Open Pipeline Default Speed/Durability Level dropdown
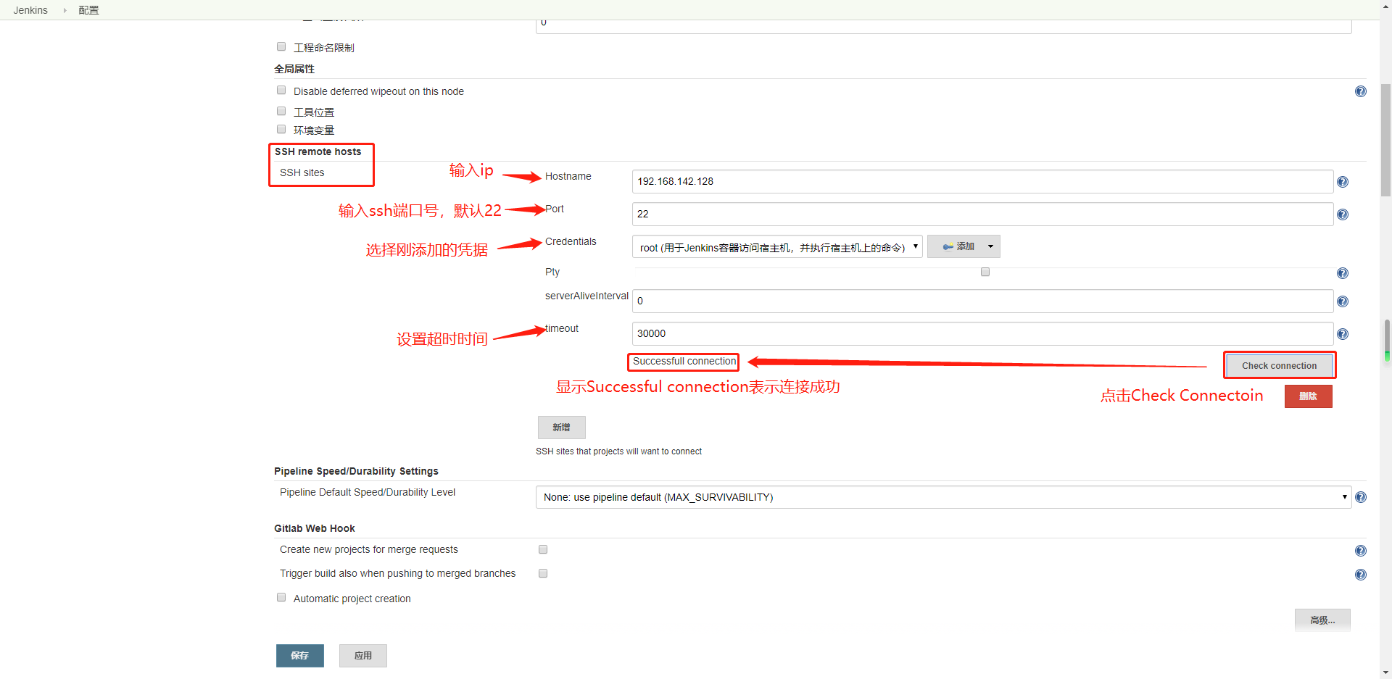Viewport: 1392px width, 679px height. tap(943, 497)
